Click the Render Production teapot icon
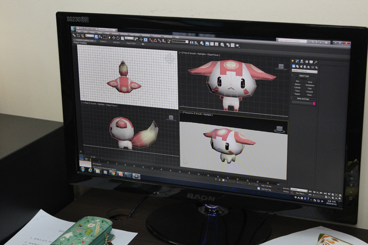Image resolution: width=368 pixels, height=245 pixels. pos(237,45)
